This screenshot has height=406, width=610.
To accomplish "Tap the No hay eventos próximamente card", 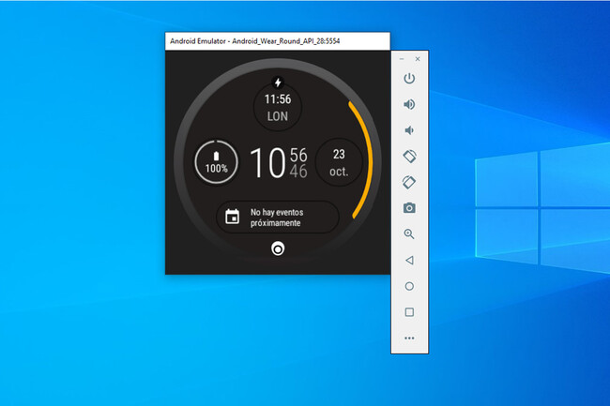I will pyautogui.click(x=278, y=218).
